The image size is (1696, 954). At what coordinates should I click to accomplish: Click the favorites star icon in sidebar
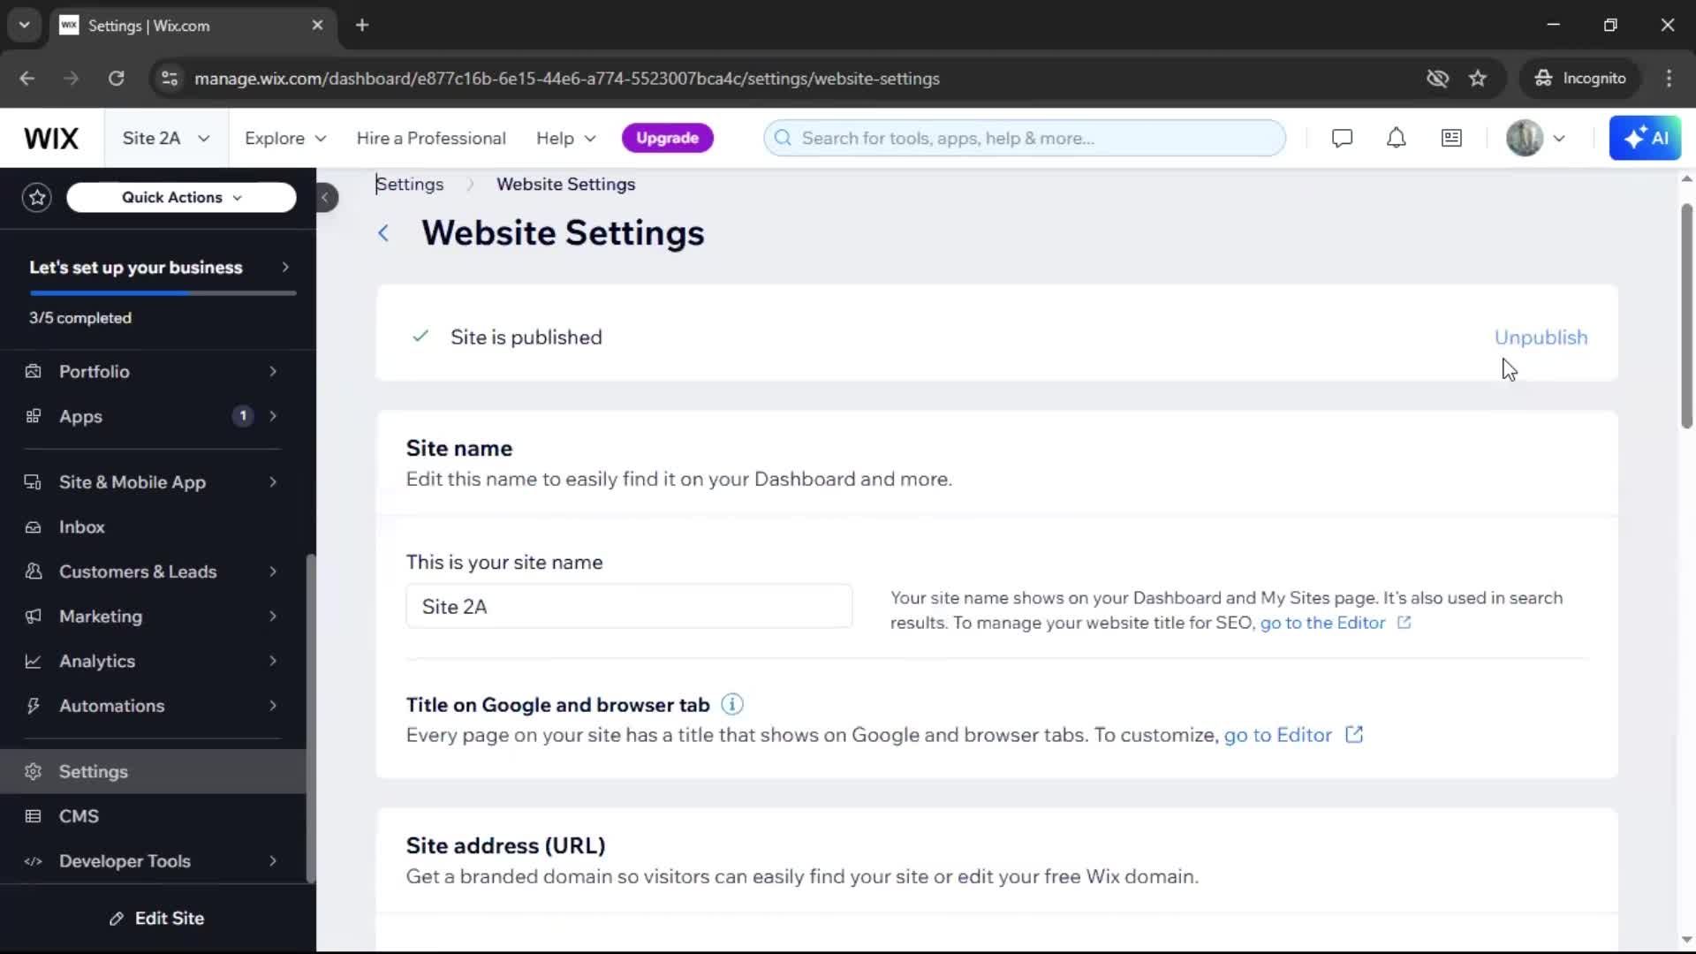pos(37,197)
